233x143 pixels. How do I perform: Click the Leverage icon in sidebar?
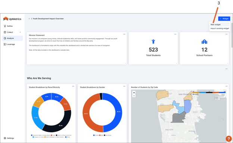[5, 44]
